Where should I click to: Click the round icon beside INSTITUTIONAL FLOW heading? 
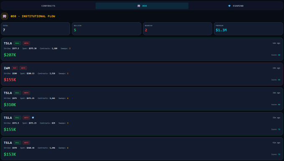5,16
